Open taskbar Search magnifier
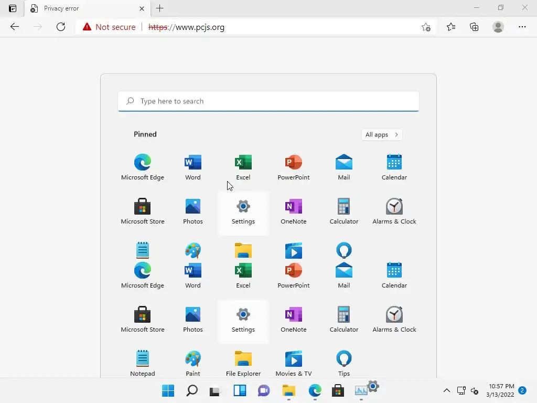Image resolution: width=537 pixels, height=403 pixels. tap(192, 390)
